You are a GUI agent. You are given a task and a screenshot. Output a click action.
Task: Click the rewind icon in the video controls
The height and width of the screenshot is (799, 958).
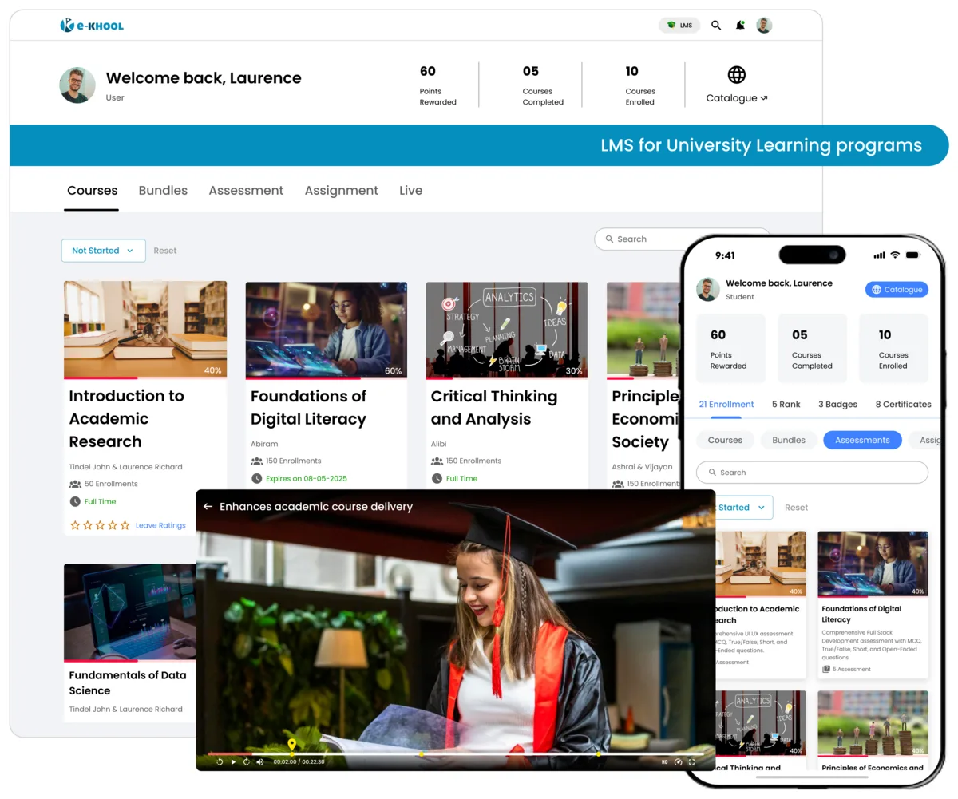(x=220, y=761)
